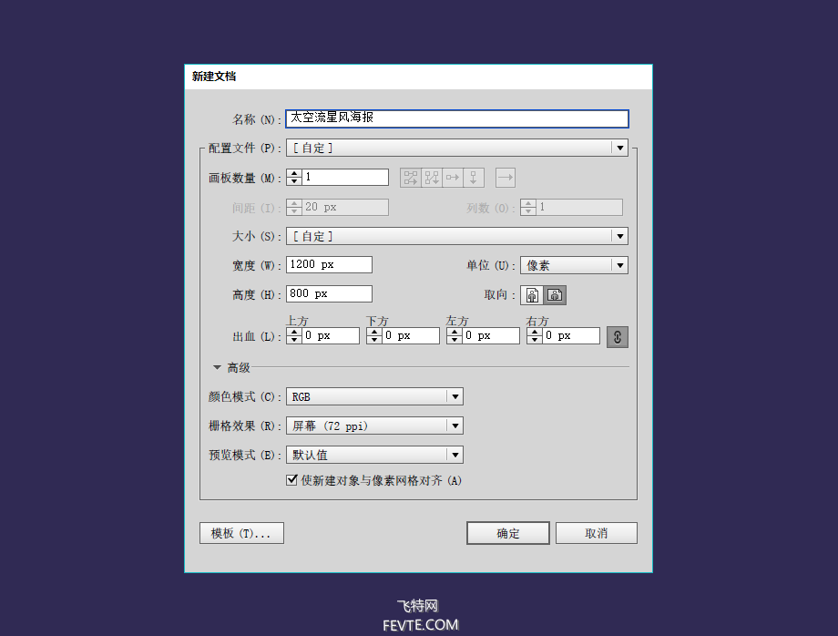
Task: Collapse the 高级 advanced section
Action: coord(218,368)
